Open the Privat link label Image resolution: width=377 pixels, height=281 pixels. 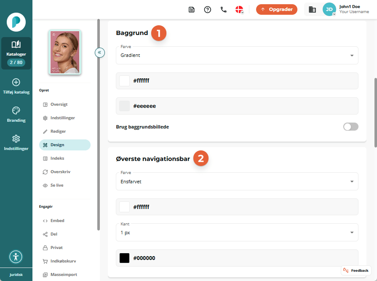[56, 248]
